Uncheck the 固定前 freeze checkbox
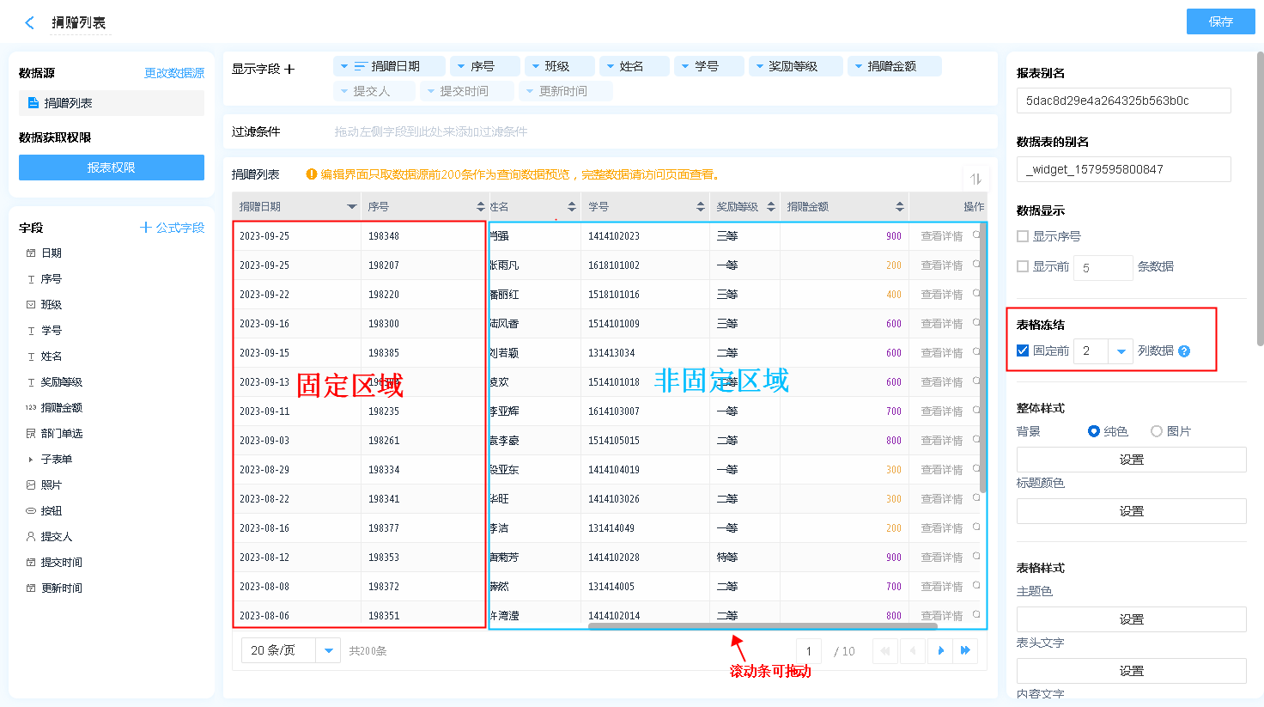Screen dimensions: 1264x707 click(1023, 350)
